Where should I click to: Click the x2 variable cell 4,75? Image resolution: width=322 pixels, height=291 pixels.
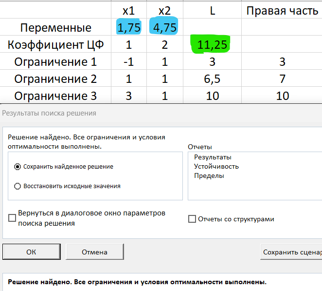point(165,27)
